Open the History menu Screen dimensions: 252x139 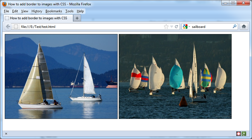[x=37, y=11]
